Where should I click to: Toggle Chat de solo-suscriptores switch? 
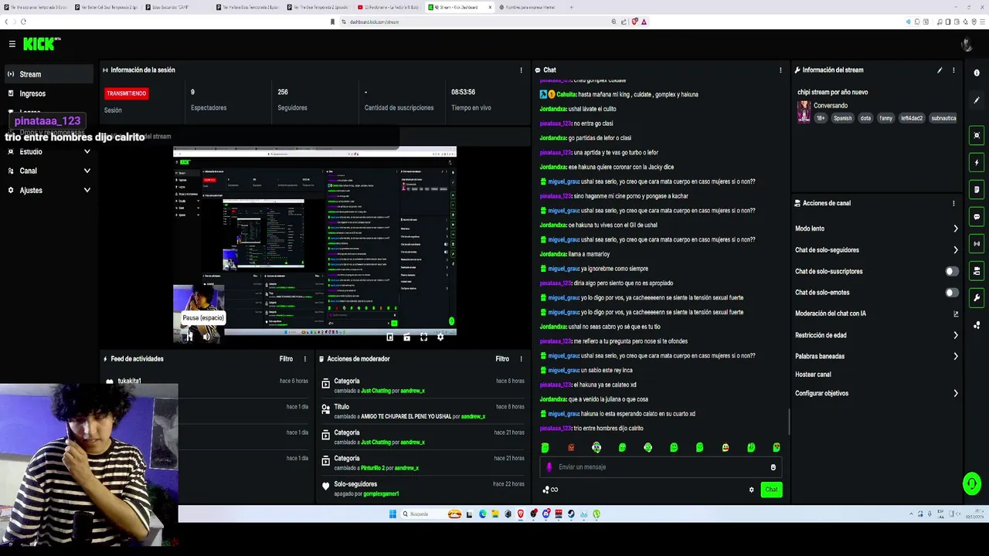pos(952,271)
